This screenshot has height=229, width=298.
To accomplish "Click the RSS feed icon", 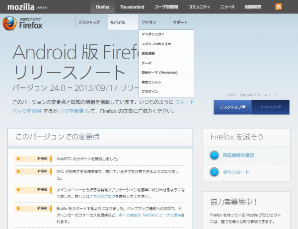I will (279, 6).
